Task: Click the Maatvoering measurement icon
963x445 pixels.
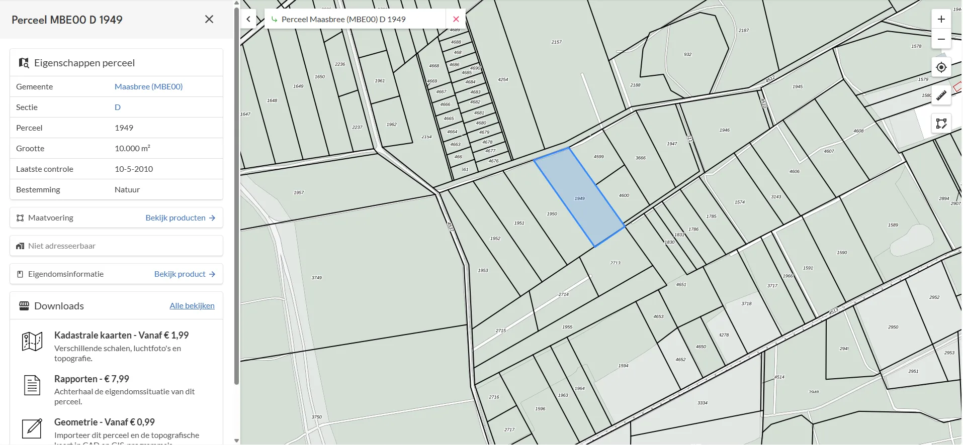Action: click(x=20, y=218)
